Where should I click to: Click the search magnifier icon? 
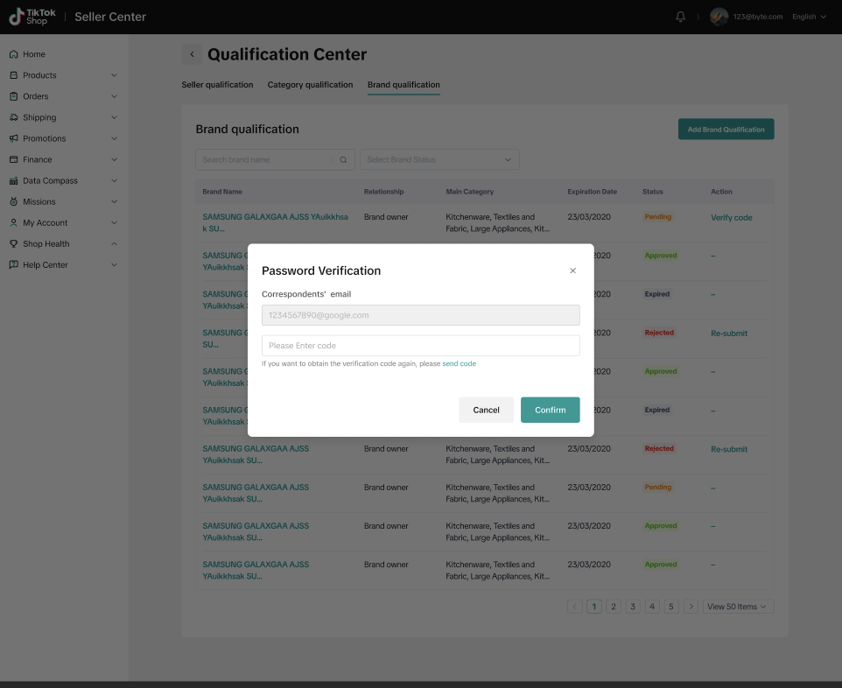point(343,160)
